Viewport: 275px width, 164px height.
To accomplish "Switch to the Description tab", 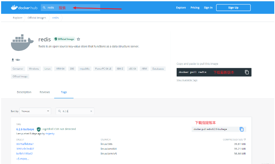I will point(24,92).
